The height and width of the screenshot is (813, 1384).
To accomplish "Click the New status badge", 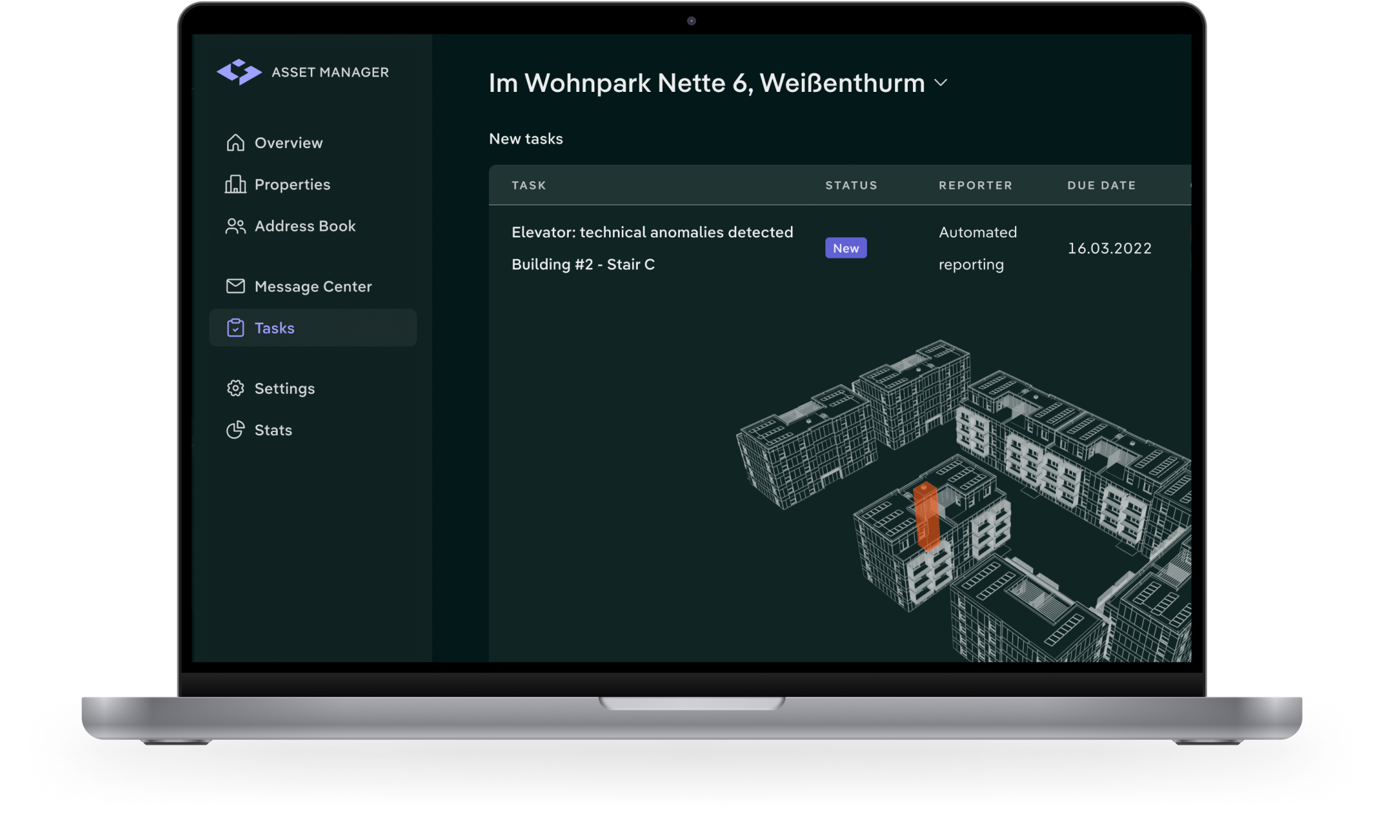I will [846, 248].
